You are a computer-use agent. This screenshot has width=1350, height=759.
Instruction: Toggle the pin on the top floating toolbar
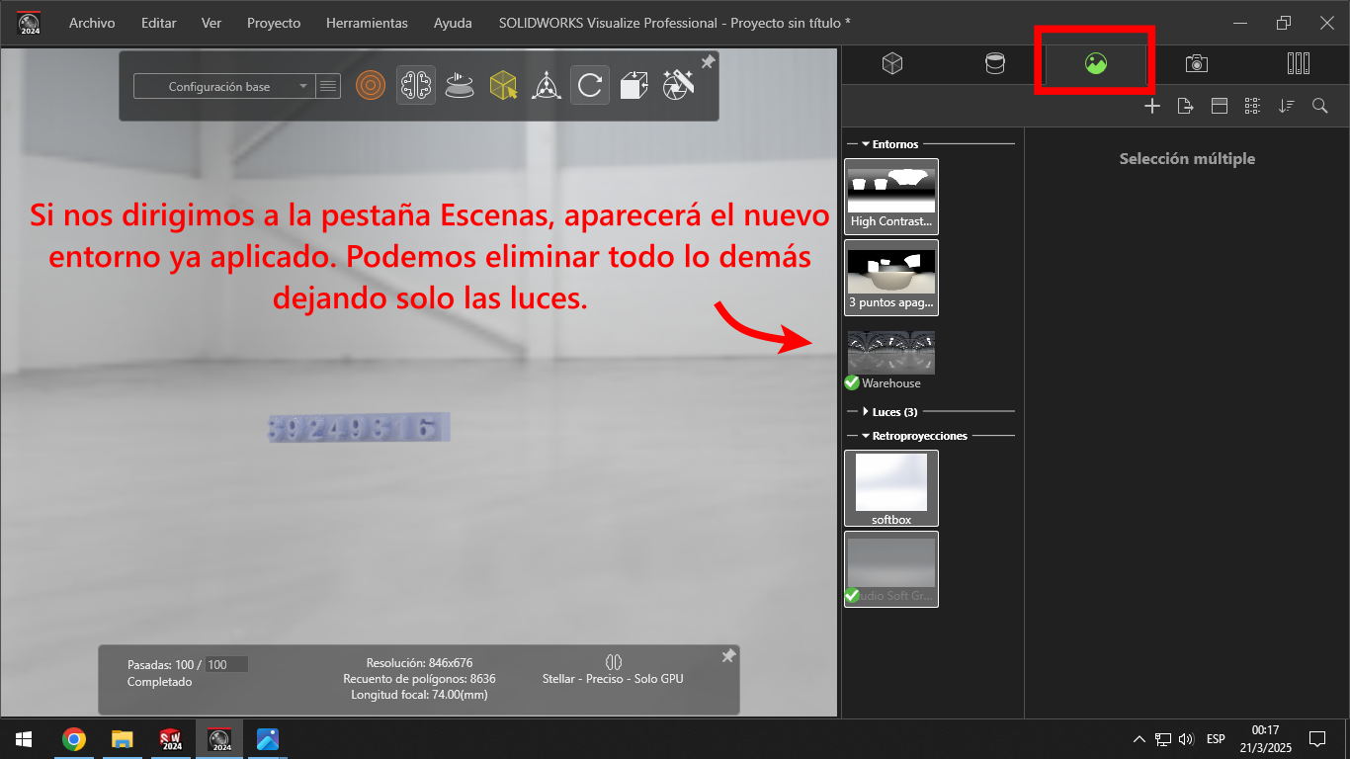708,62
